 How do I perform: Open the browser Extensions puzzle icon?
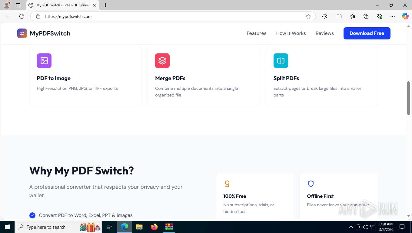[324, 16]
